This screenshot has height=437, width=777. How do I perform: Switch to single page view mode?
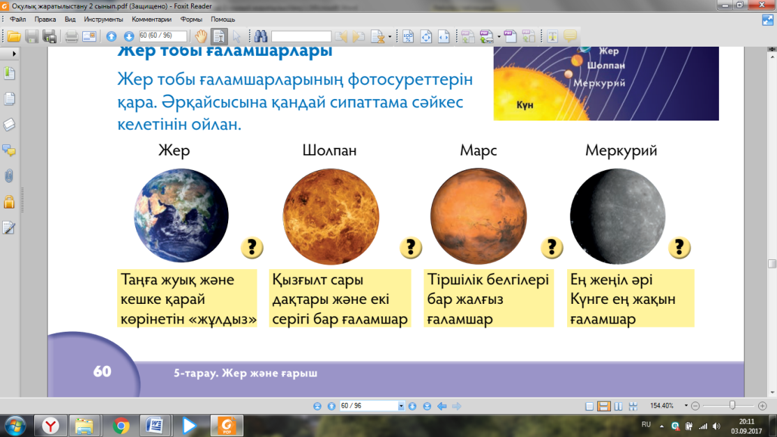[x=589, y=406]
